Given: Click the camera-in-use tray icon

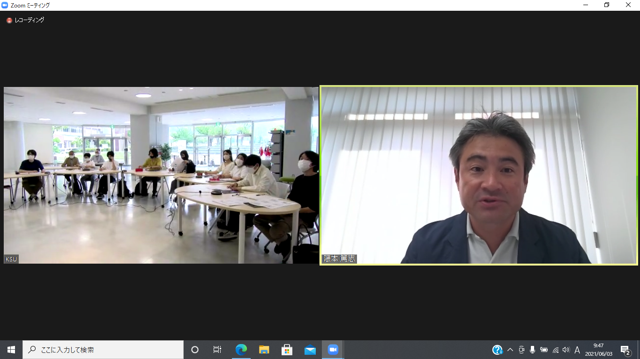Looking at the screenshot, I should pyautogui.click(x=521, y=350).
